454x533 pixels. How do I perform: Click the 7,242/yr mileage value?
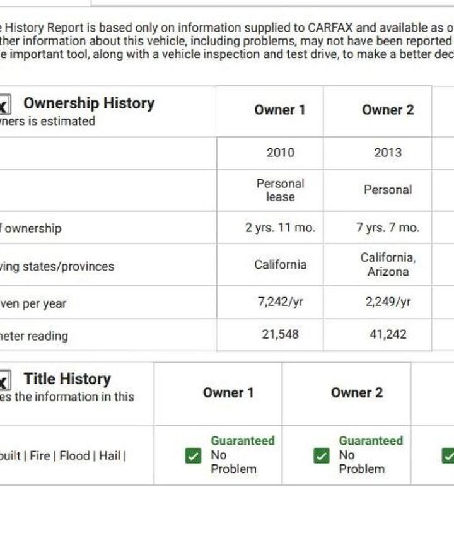tap(280, 302)
